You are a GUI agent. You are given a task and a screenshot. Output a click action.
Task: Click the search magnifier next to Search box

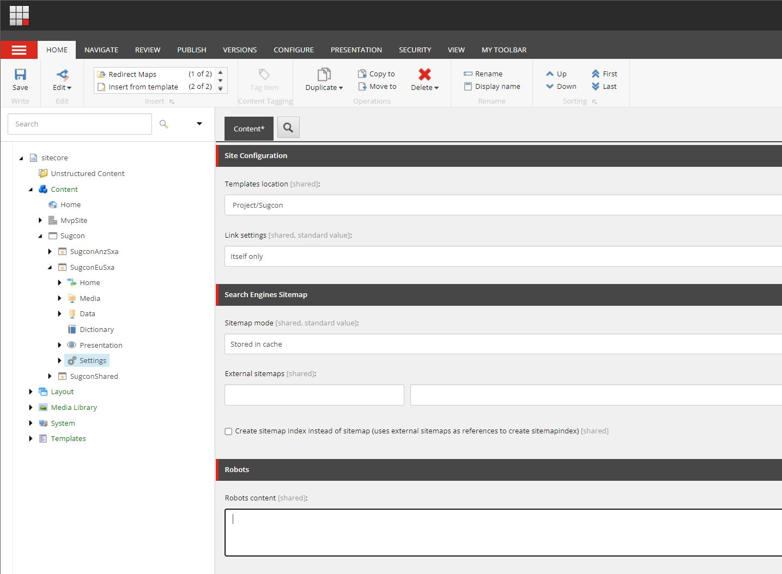tap(163, 124)
